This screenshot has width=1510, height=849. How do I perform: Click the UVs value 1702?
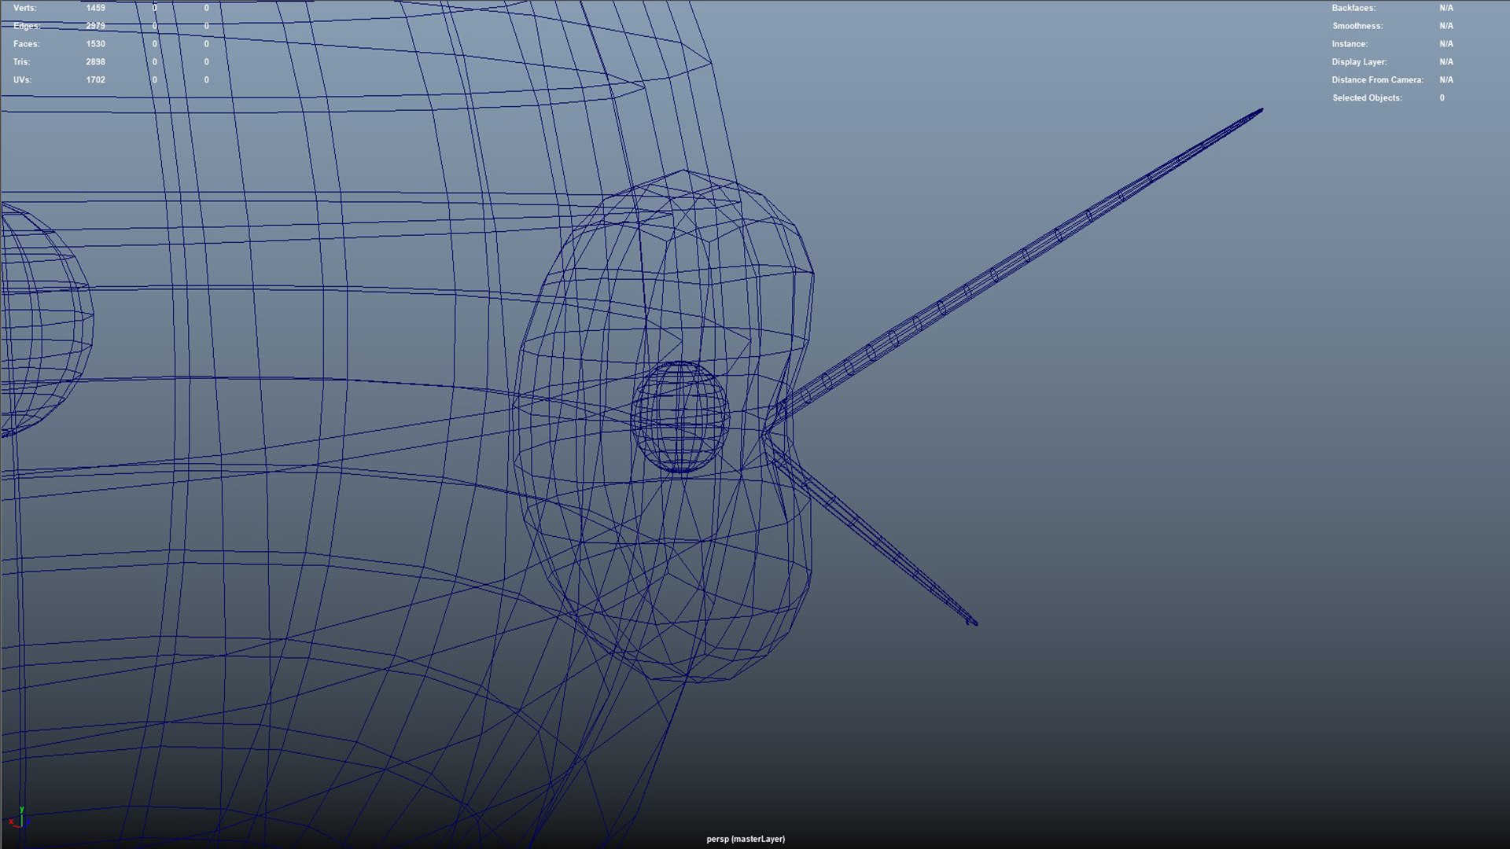pos(95,80)
